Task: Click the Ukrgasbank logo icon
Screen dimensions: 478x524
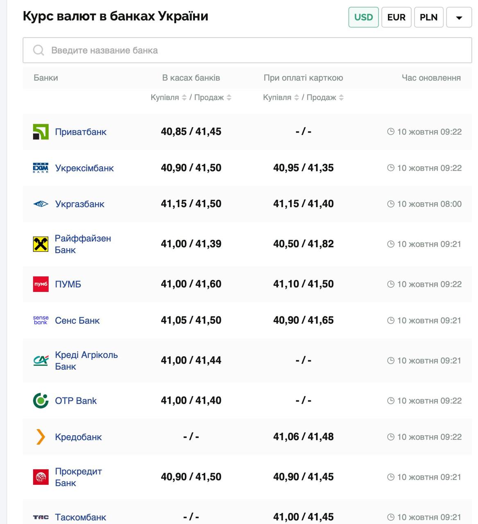Action: click(x=41, y=204)
